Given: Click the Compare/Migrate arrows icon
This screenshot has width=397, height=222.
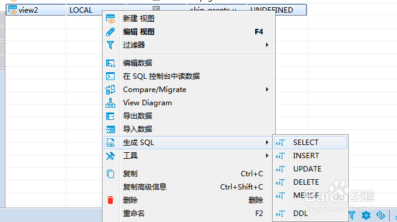Looking at the screenshot, I should click(110, 90).
